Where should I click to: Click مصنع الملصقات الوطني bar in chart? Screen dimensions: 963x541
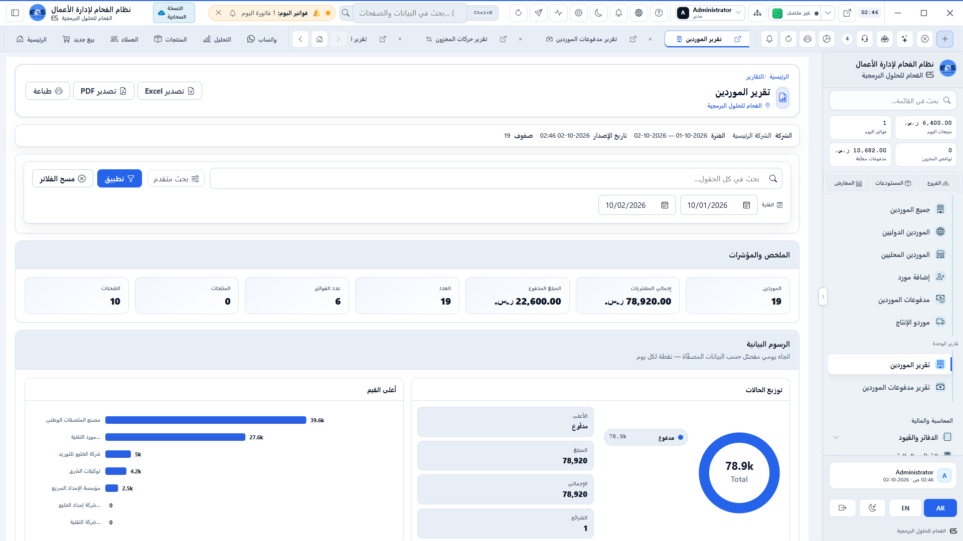[206, 420]
